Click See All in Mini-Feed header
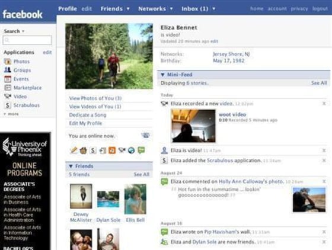 319,83
